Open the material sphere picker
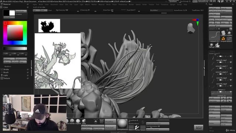236x133 pixels. coord(122,124)
